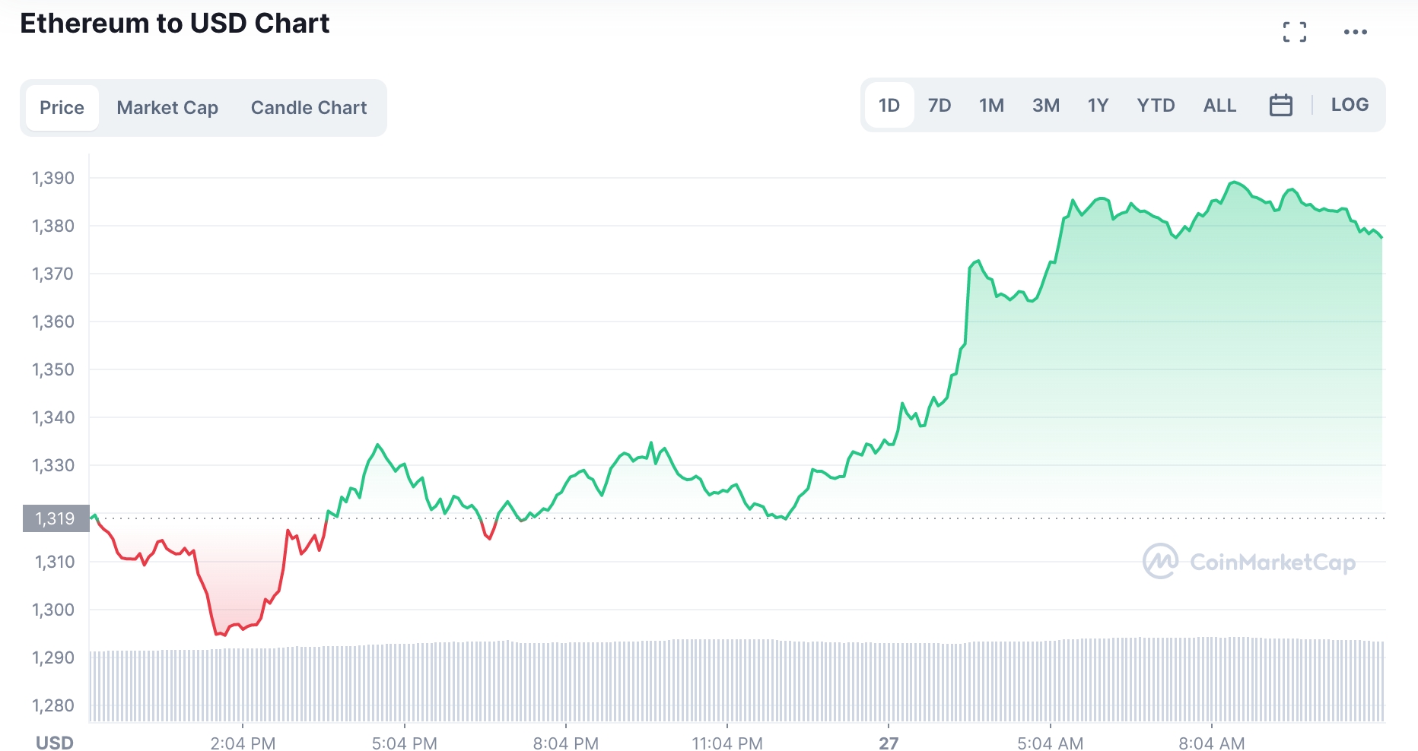This screenshot has width=1418, height=751.
Task: Select the 7D time range
Action: (x=940, y=105)
